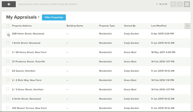Open 2 / 69 Henry Street, New Farm

(29, 52)
